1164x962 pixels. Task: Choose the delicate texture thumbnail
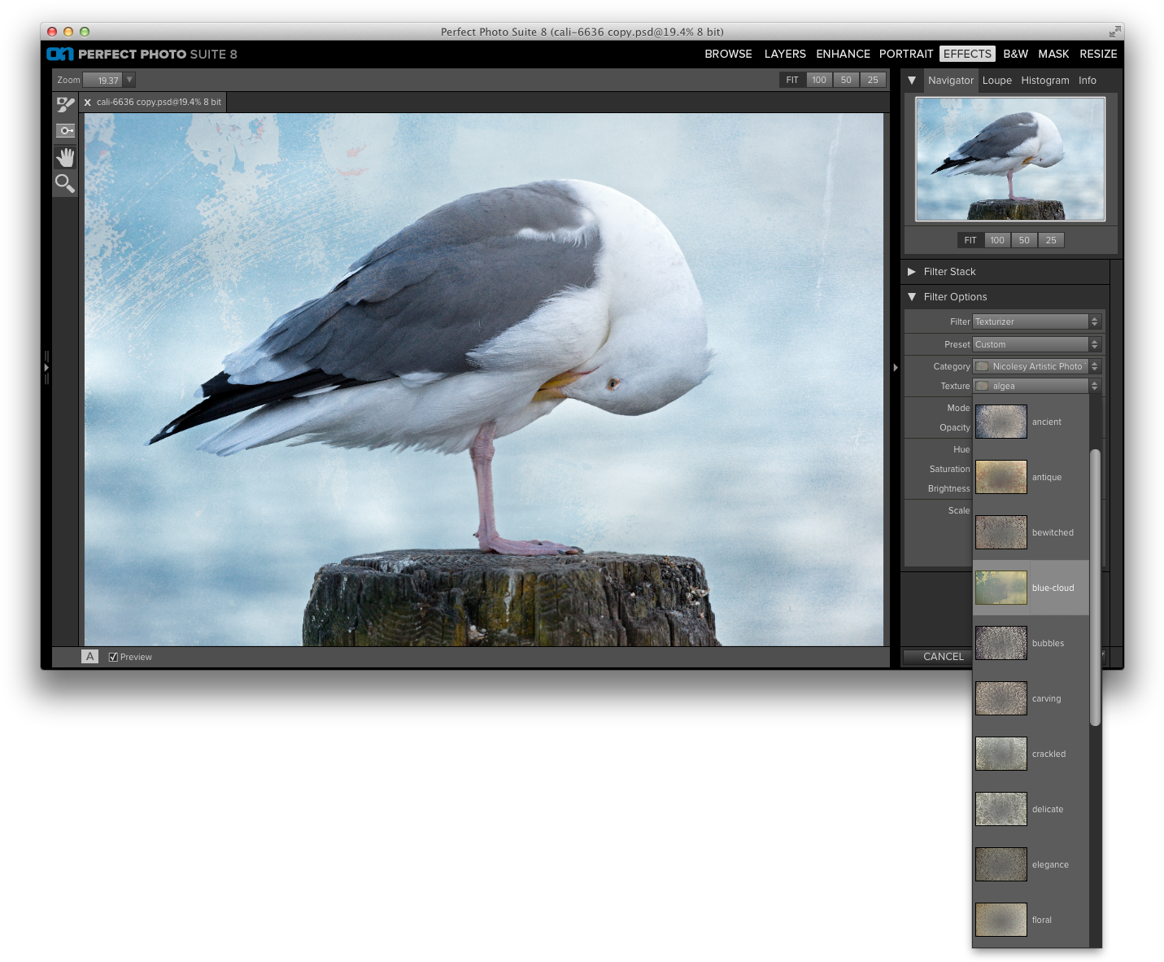(x=1001, y=809)
